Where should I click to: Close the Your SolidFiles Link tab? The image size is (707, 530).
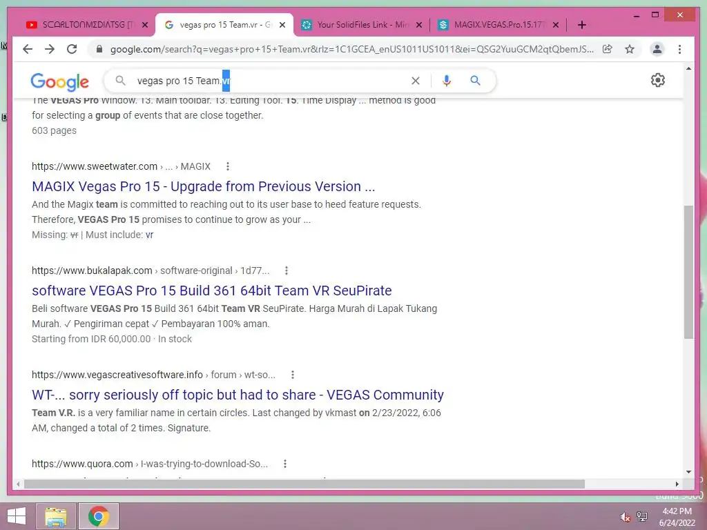(x=419, y=25)
